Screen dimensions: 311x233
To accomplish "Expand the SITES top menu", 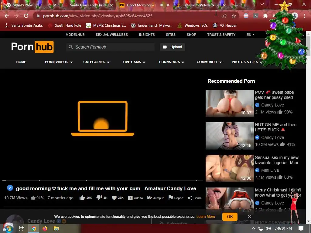I will 171,35.
